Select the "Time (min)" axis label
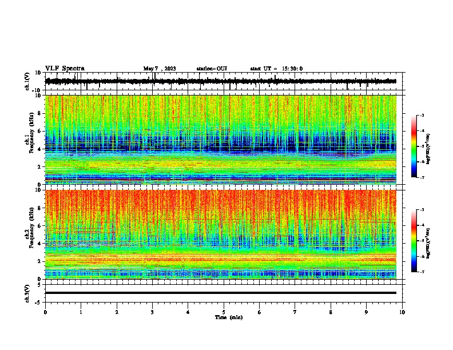 229,317
